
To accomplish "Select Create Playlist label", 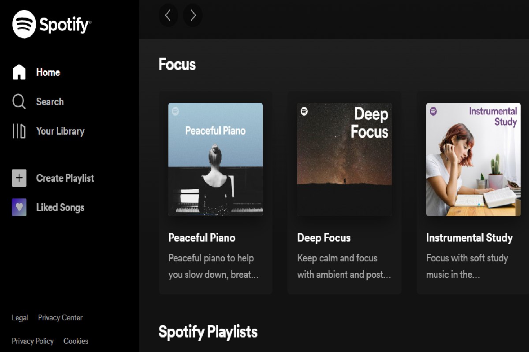I will point(65,178).
